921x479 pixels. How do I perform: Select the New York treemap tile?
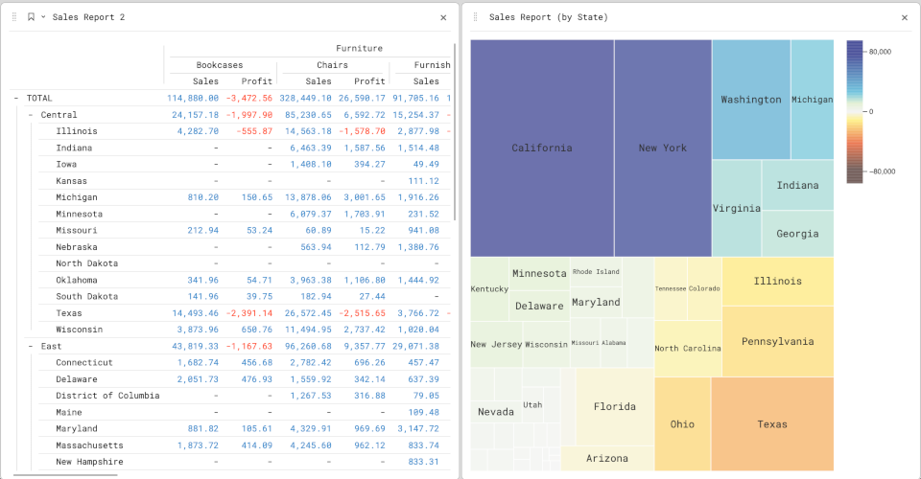[663, 148]
